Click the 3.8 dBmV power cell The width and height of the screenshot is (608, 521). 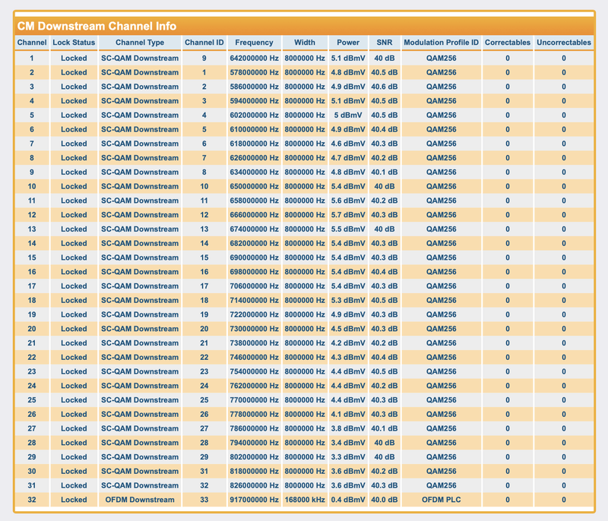tap(348, 428)
